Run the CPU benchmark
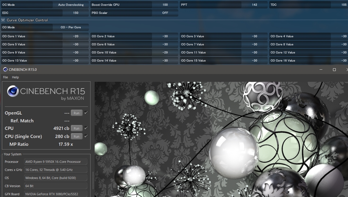Image resolution: width=348 pixels, height=197 pixels. tap(76, 128)
